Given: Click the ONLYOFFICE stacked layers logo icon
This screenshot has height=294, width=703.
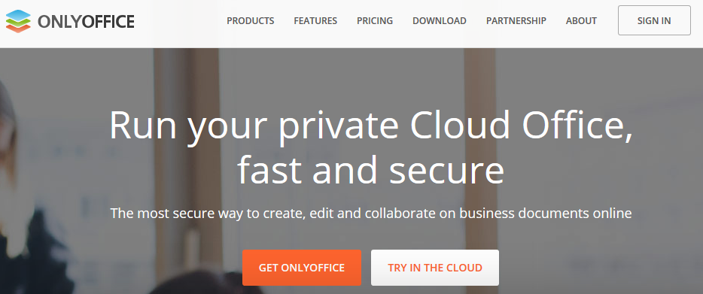Looking at the screenshot, I should pos(18,21).
